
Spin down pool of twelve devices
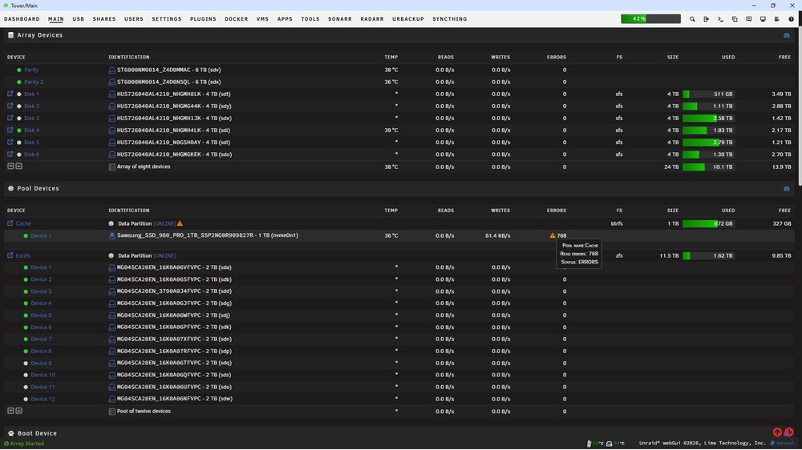click(10, 411)
